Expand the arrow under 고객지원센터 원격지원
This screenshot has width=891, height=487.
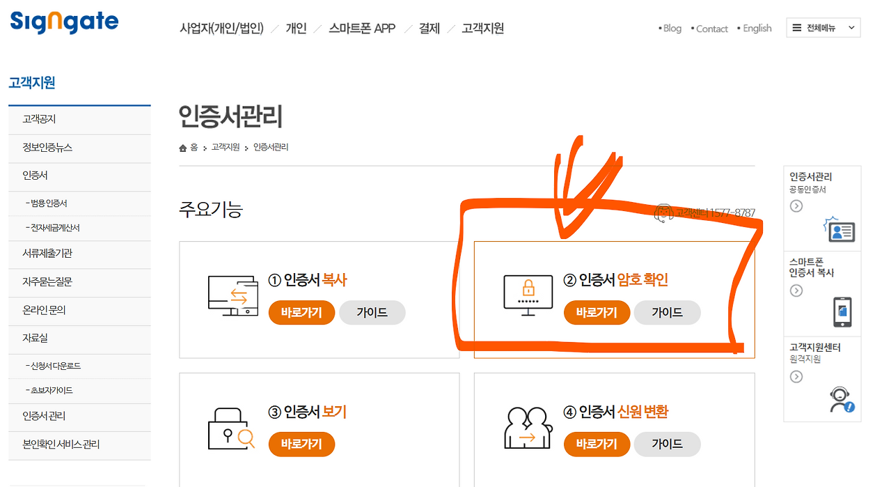[796, 376]
